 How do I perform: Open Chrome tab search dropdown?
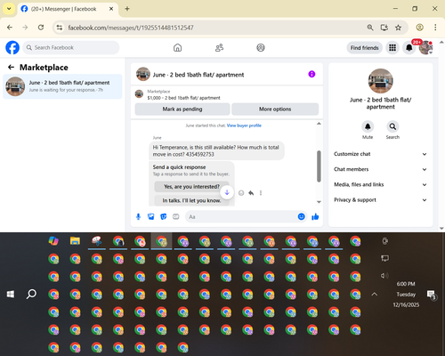(x=9, y=9)
